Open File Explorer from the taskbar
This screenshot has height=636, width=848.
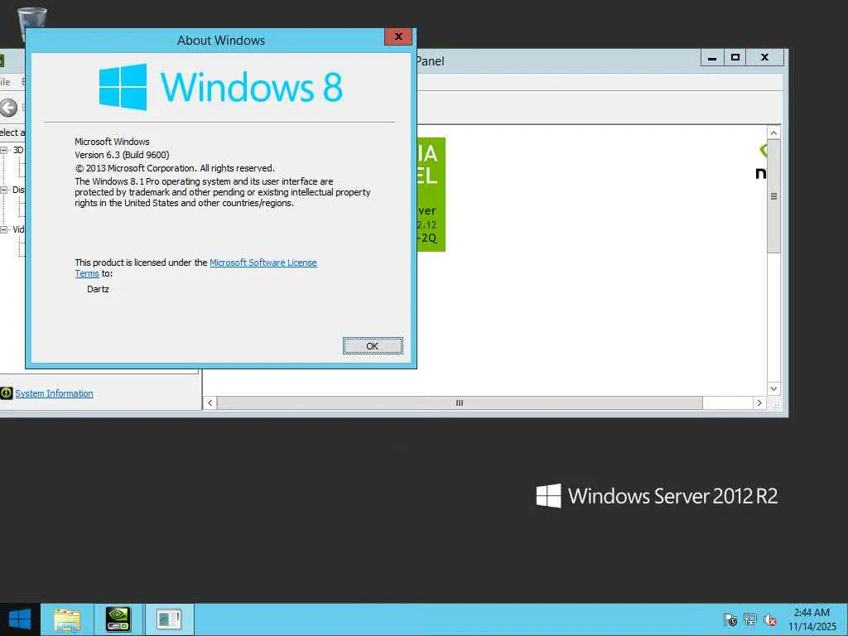coord(67,619)
